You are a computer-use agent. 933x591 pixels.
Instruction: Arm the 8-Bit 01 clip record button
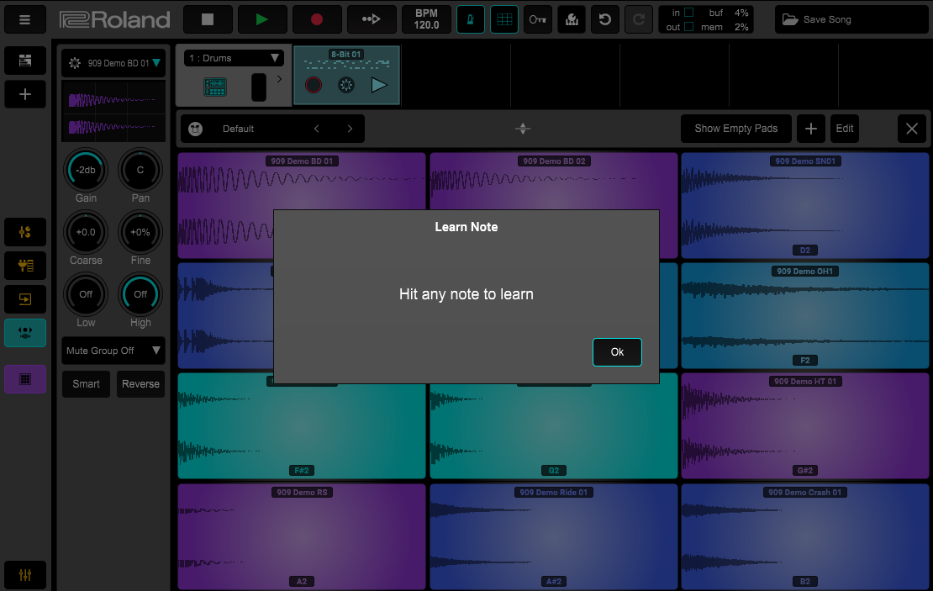pos(313,85)
